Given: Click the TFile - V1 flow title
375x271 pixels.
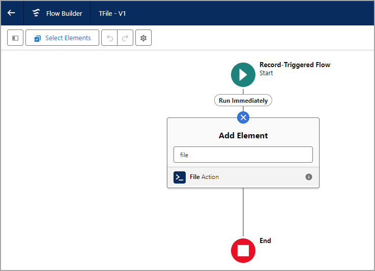Looking at the screenshot, I should pos(112,13).
